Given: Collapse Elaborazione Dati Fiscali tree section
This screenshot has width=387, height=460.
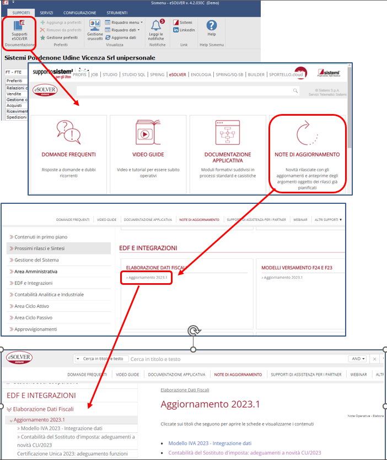Looking at the screenshot, I should click(9, 409).
